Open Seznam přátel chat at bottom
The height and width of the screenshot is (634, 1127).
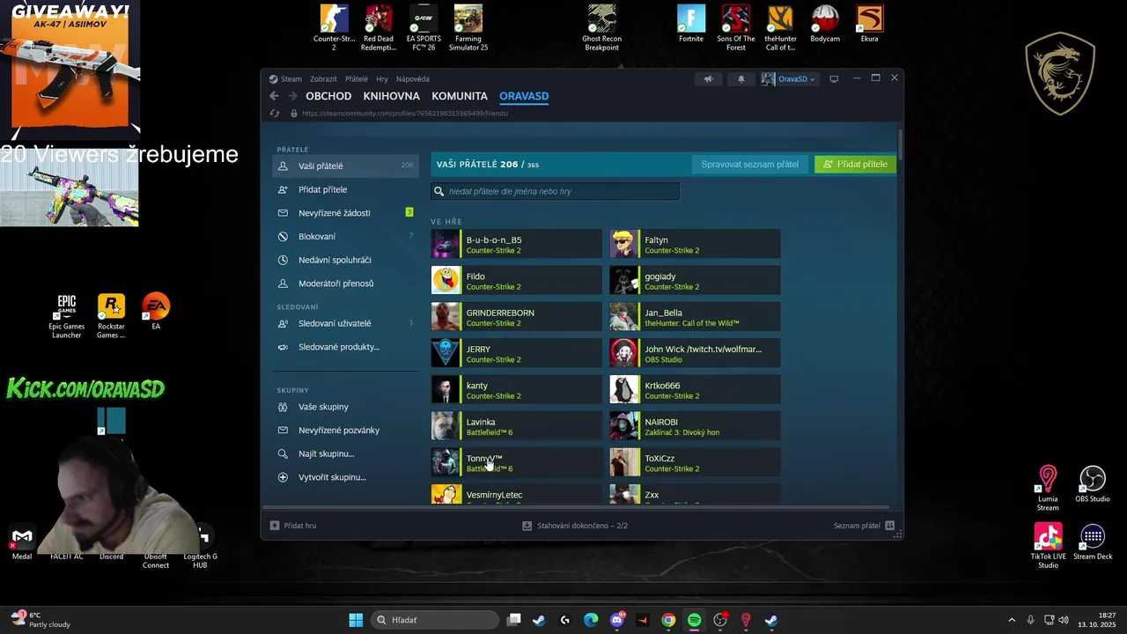864,526
